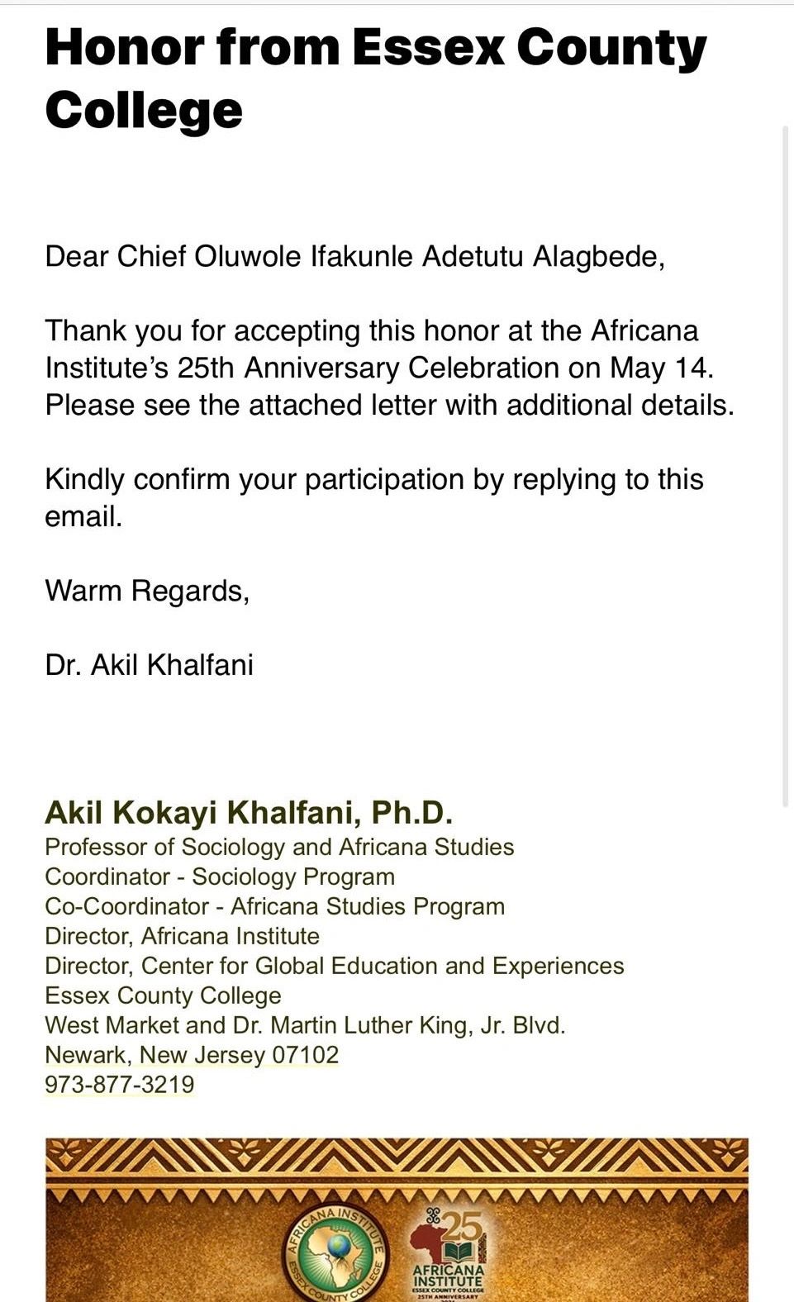Image resolution: width=794 pixels, height=1302 pixels.
Task: Click the Director, Africana Institute line
Action: coord(182,936)
